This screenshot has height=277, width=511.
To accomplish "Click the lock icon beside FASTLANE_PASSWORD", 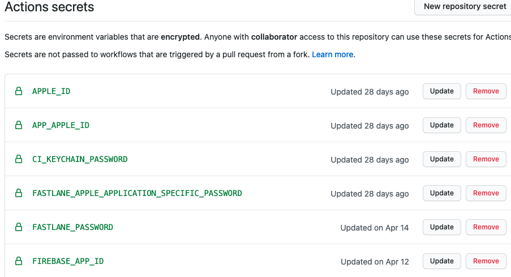I will [19, 227].
